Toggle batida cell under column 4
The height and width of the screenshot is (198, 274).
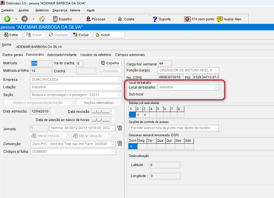point(153,115)
